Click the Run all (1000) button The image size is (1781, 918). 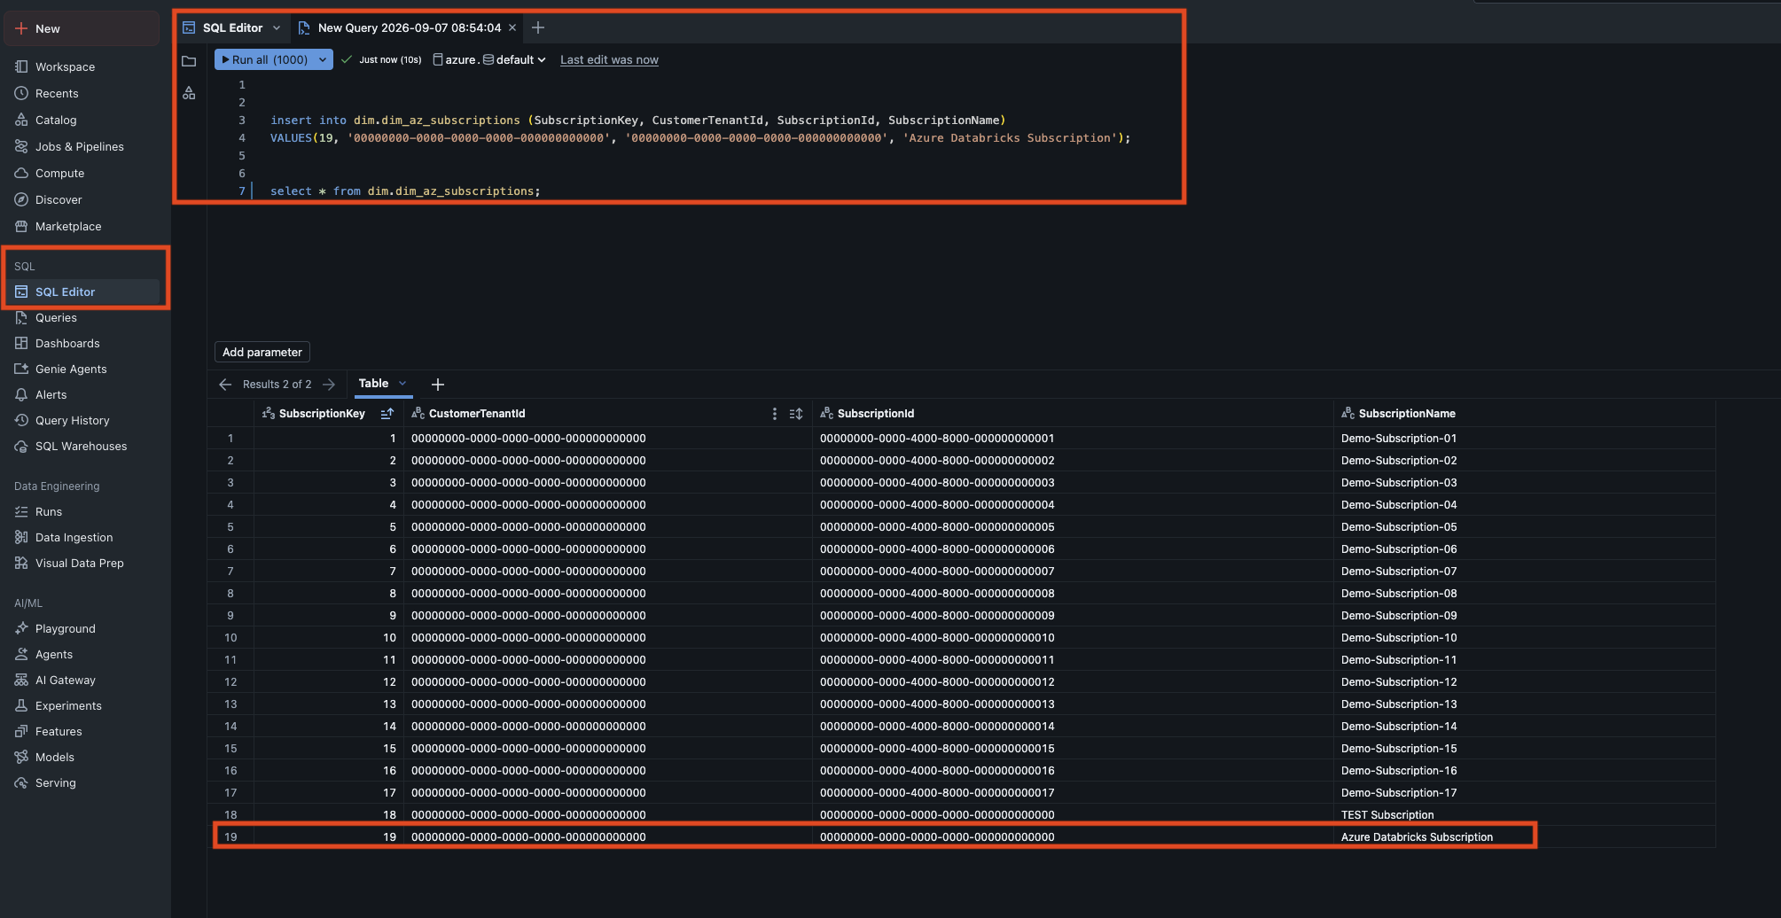[x=265, y=60]
